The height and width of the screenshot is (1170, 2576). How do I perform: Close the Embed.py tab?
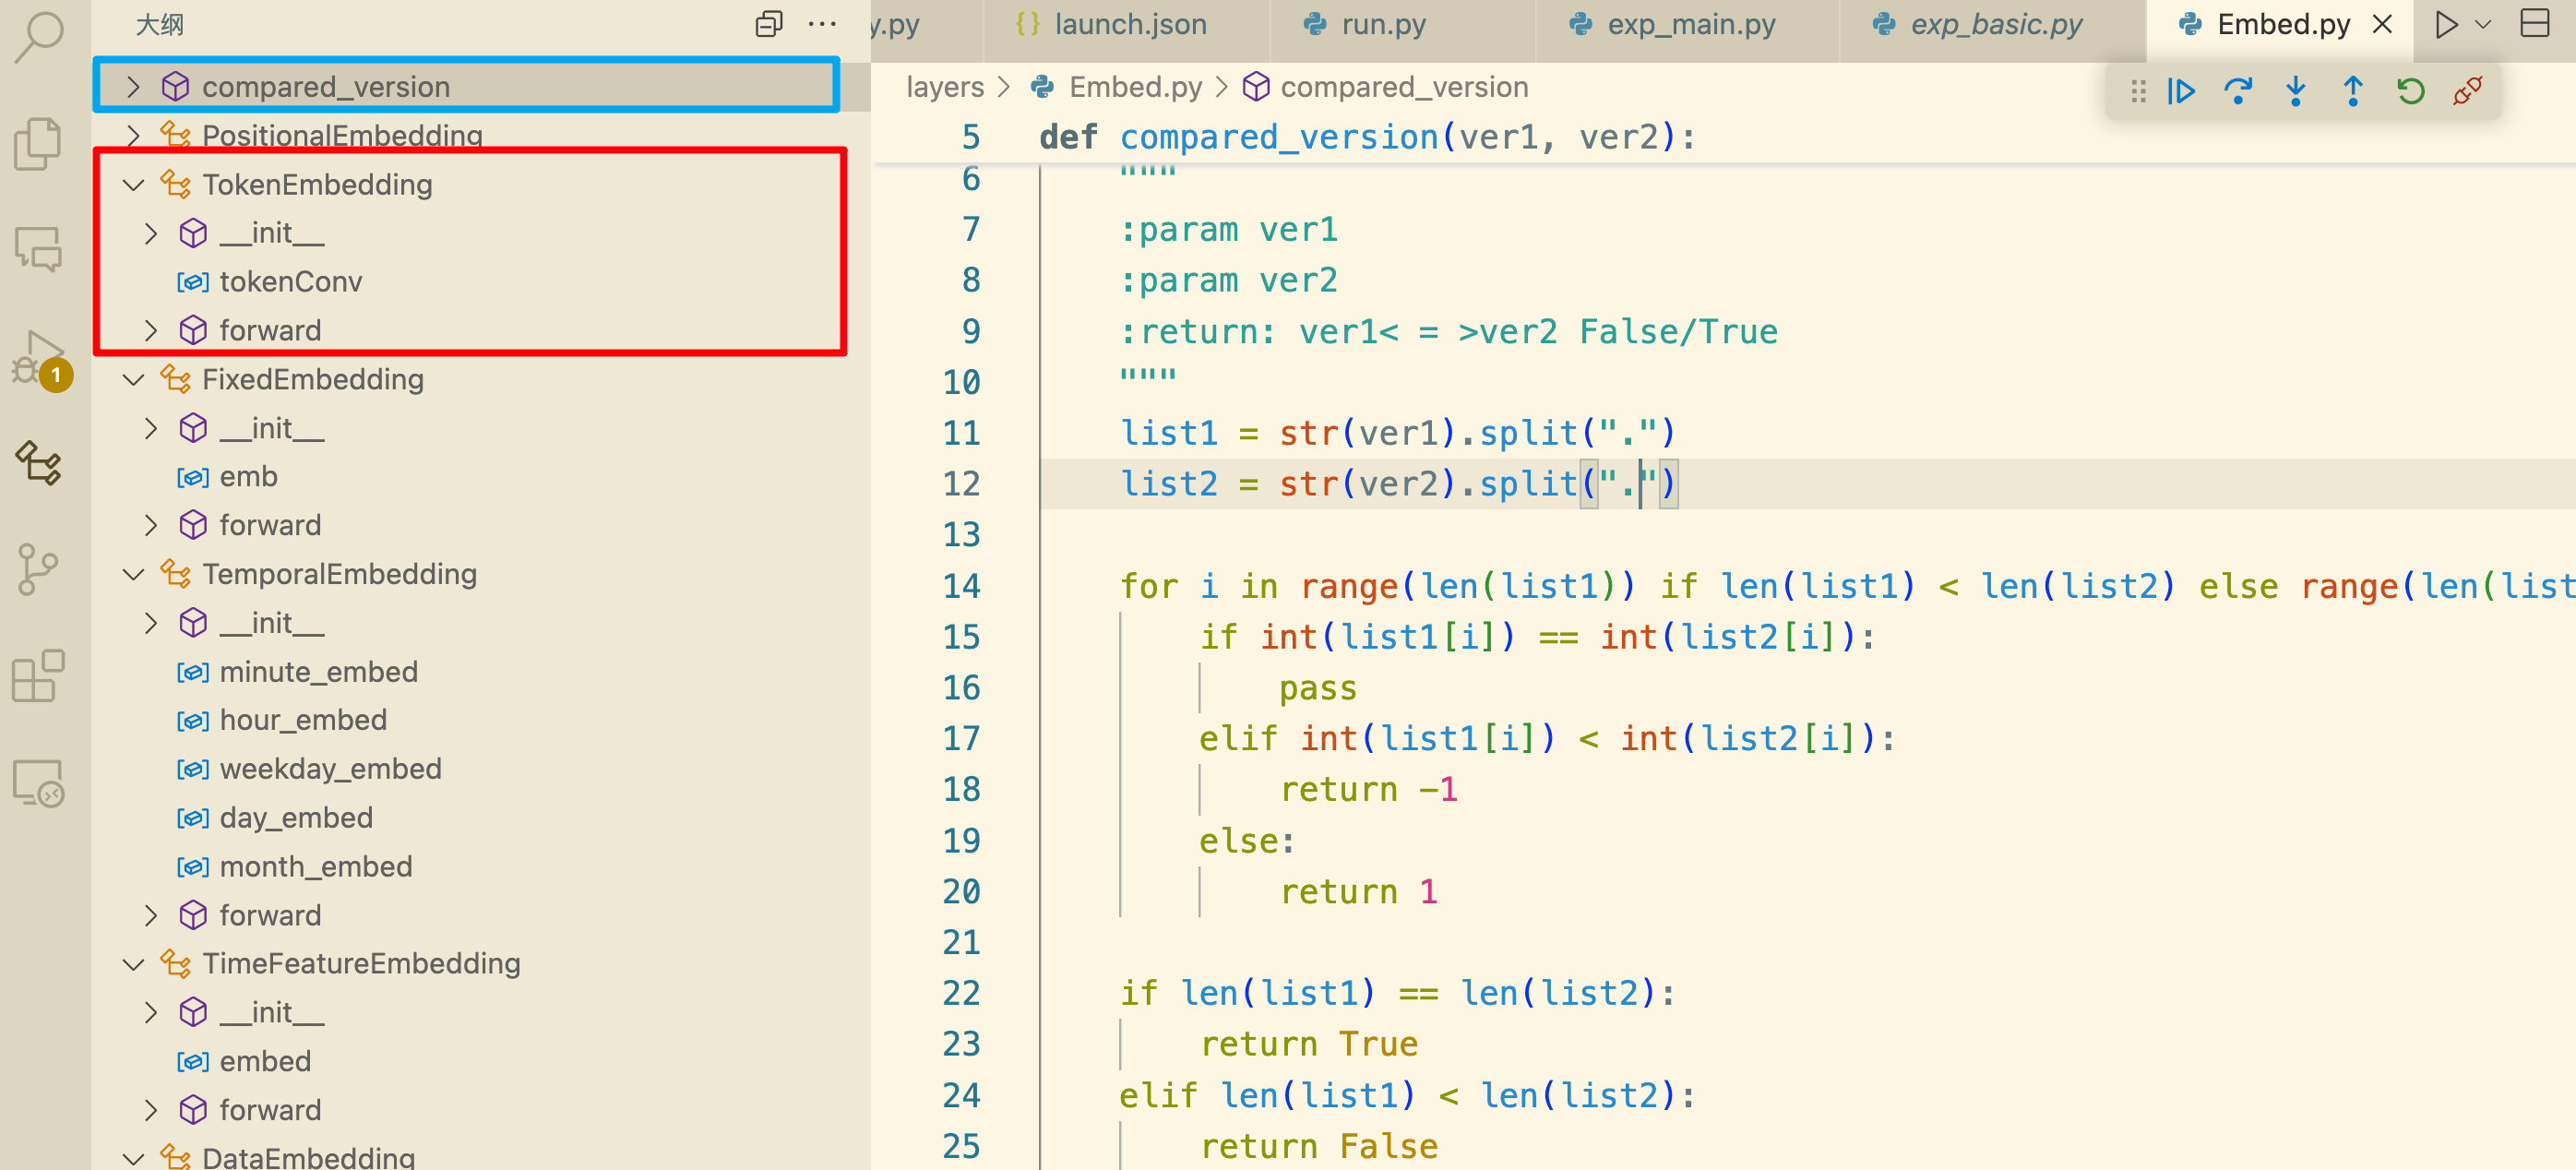click(x=2382, y=24)
